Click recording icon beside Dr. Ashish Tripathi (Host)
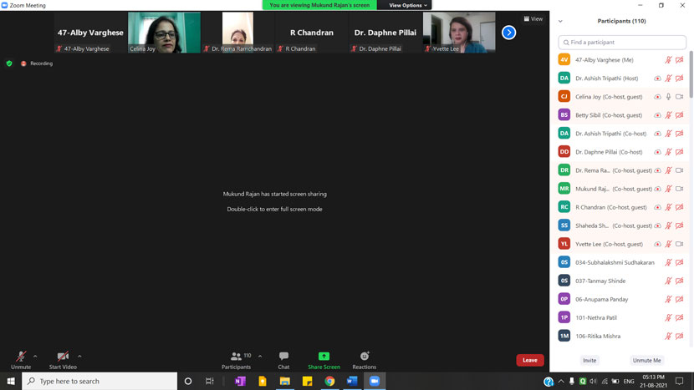 (x=658, y=79)
